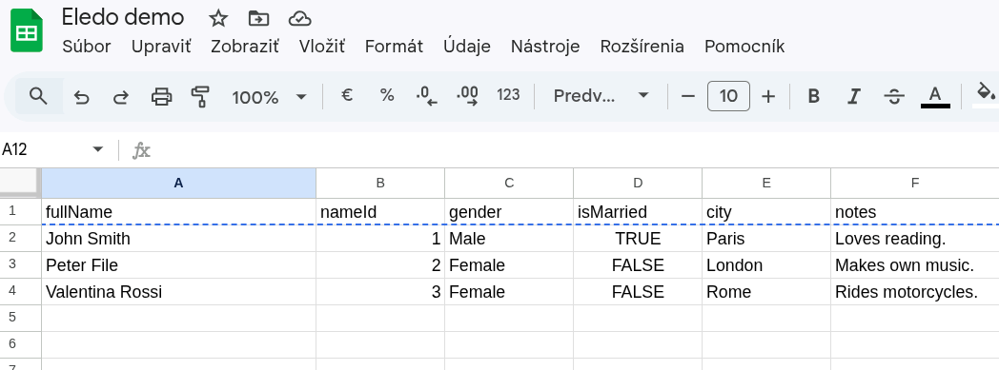
Task: Select the isMarried header cell
Action: click(x=638, y=212)
